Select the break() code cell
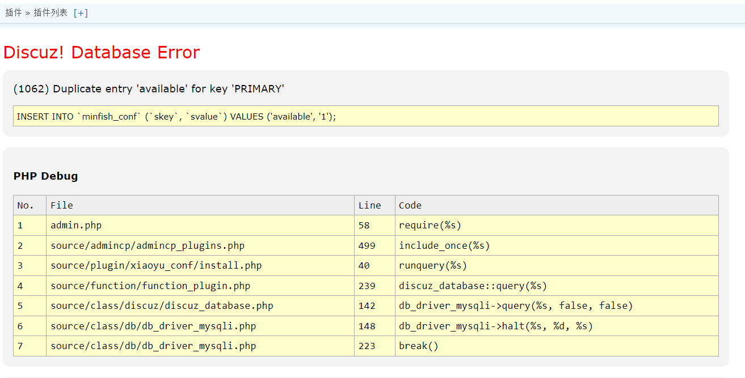 pyautogui.click(x=557, y=346)
